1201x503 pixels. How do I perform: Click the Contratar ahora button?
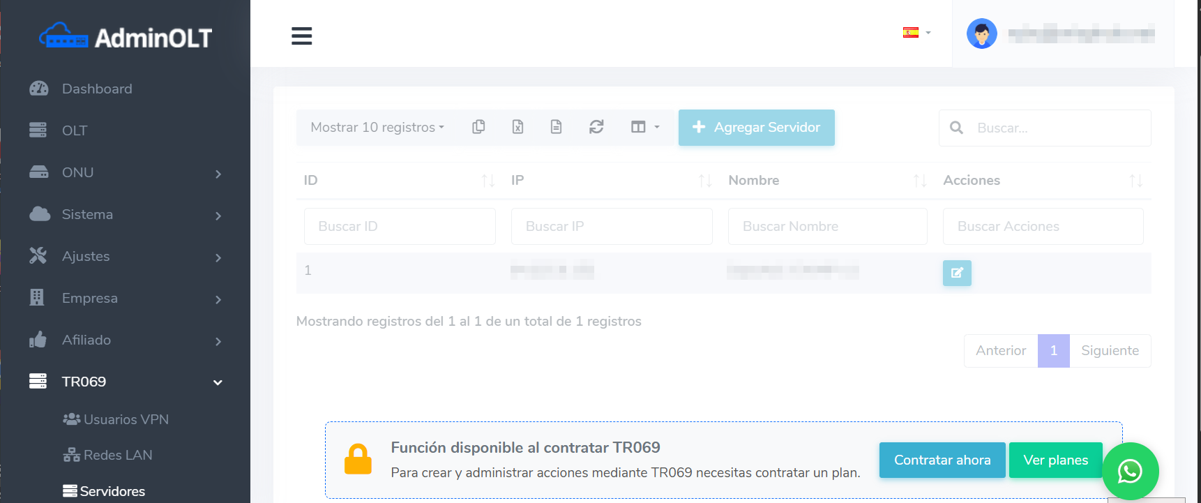coord(942,460)
